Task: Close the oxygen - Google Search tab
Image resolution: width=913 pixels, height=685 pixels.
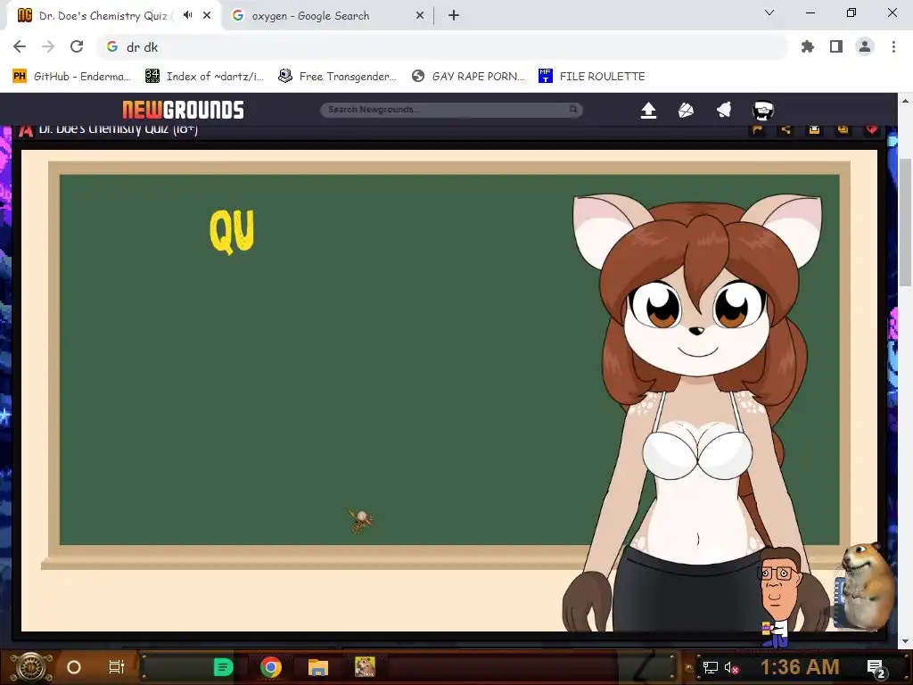Action: pos(420,16)
